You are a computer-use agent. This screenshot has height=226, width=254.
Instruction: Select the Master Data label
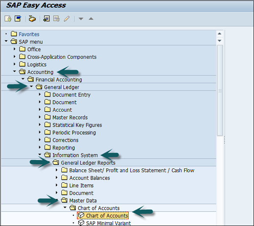click(x=83, y=201)
